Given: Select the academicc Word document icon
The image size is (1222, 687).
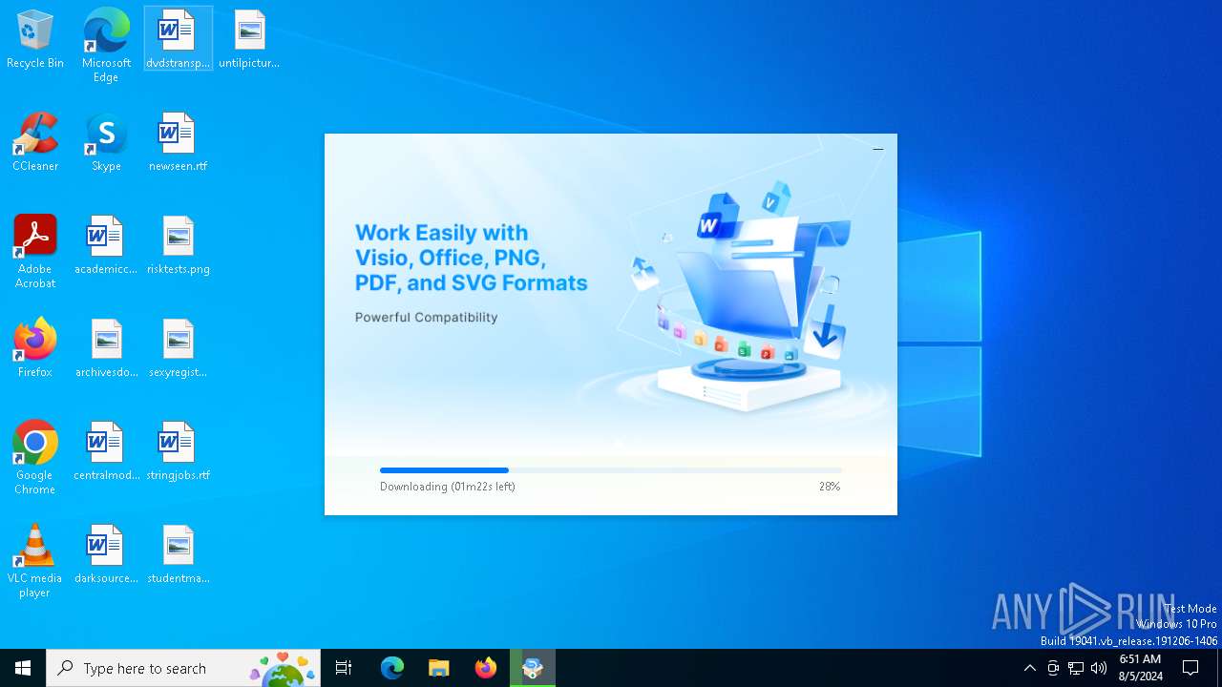Looking at the screenshot, I should (x=106, y=246).
